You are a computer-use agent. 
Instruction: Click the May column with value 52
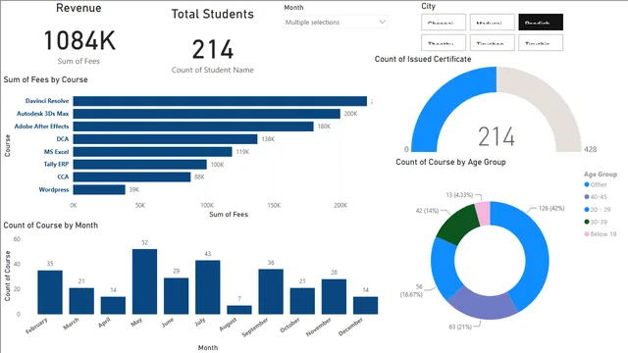click(144, 281)
